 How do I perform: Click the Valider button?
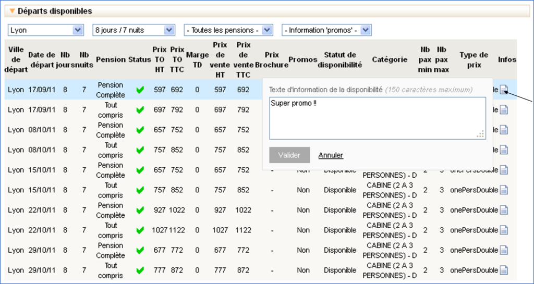289,155
